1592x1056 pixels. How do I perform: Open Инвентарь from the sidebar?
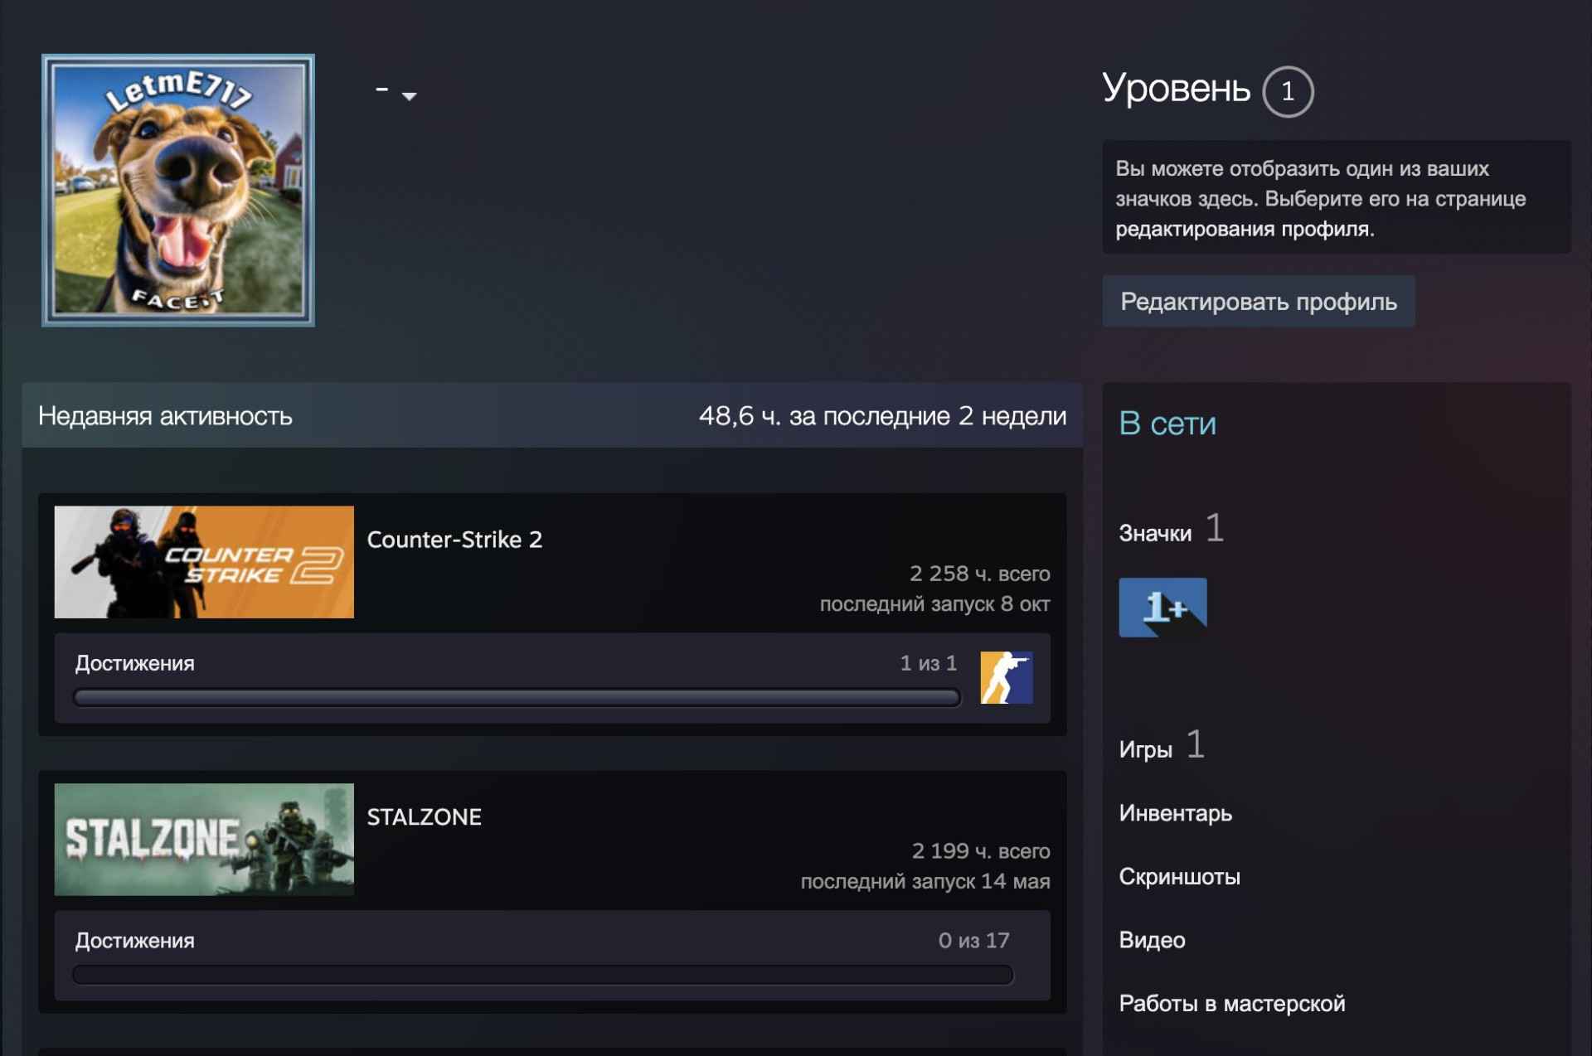click(x=1175, y=813)
